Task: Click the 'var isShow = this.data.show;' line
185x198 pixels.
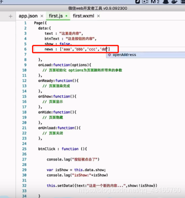Action: 76,170
